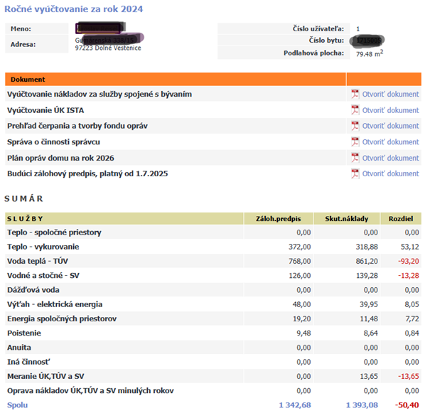
Task: Click the Spolu total difference -50,40
Action: click(x=407, y=405)
